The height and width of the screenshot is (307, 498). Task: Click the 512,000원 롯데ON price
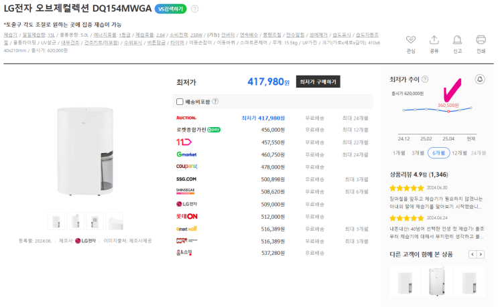click(x=273, y=217)
